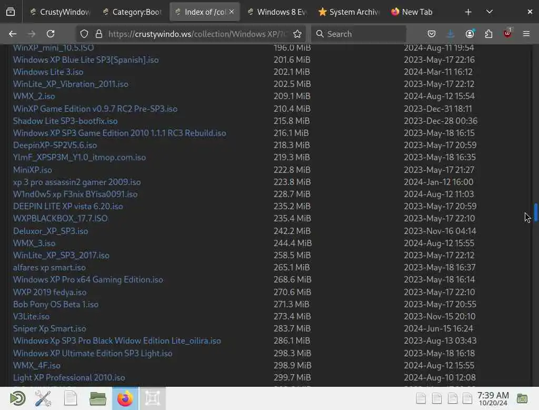Download xp 3 pro assassin2 gamer 2009.iso
The image size is (539, 410).
coord(77,182)
